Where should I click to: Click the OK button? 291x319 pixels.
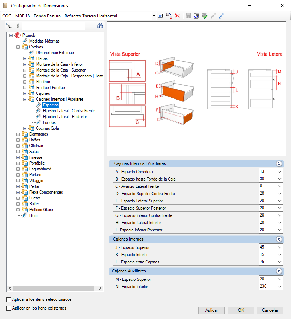(241, 310)
